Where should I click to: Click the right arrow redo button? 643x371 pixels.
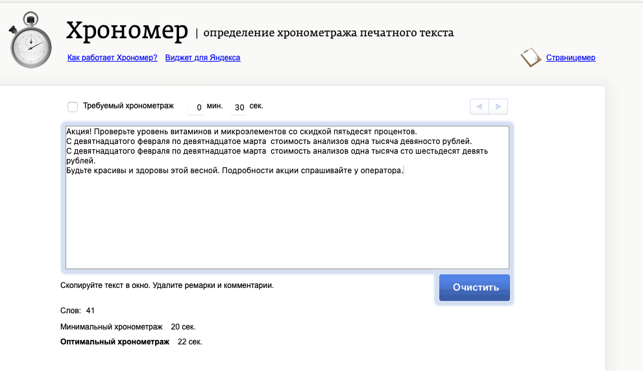coord(498,106)
